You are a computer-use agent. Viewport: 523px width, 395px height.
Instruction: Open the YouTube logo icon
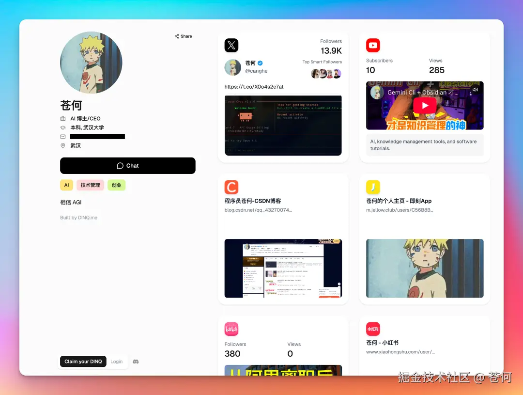[x=373, y=46]
